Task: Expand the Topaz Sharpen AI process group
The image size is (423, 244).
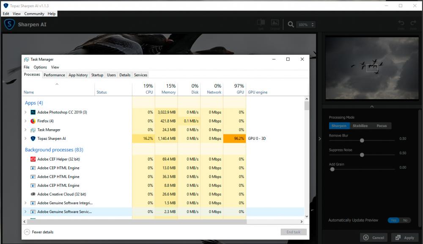Action: (26, 139)
